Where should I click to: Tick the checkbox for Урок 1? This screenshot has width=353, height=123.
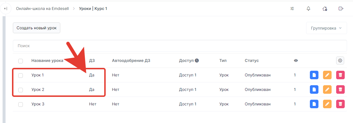click(x=21, y=75)
